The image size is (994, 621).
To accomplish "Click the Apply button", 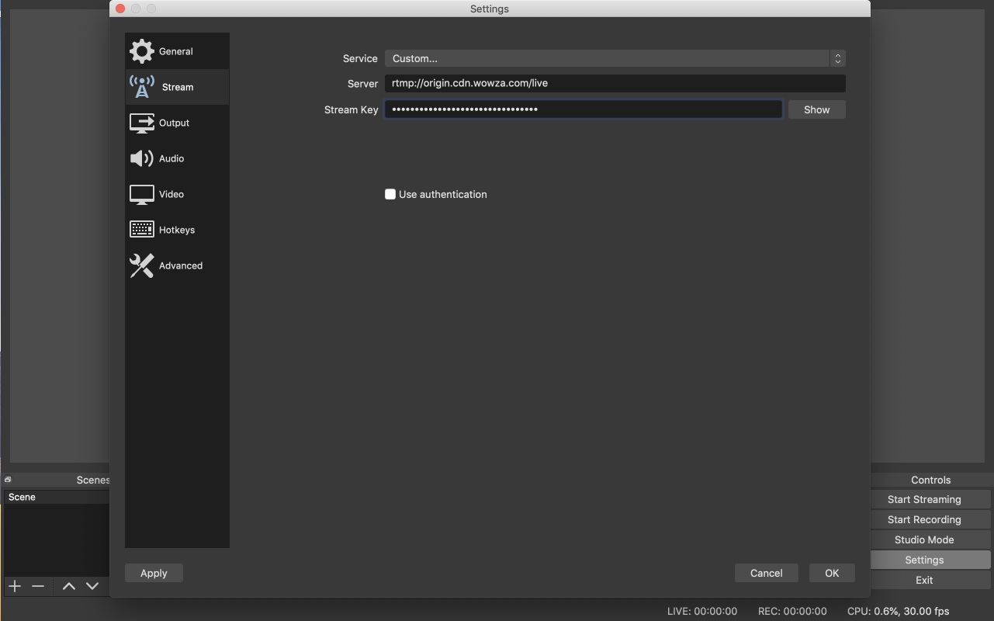I will click(x=154, y=573).
